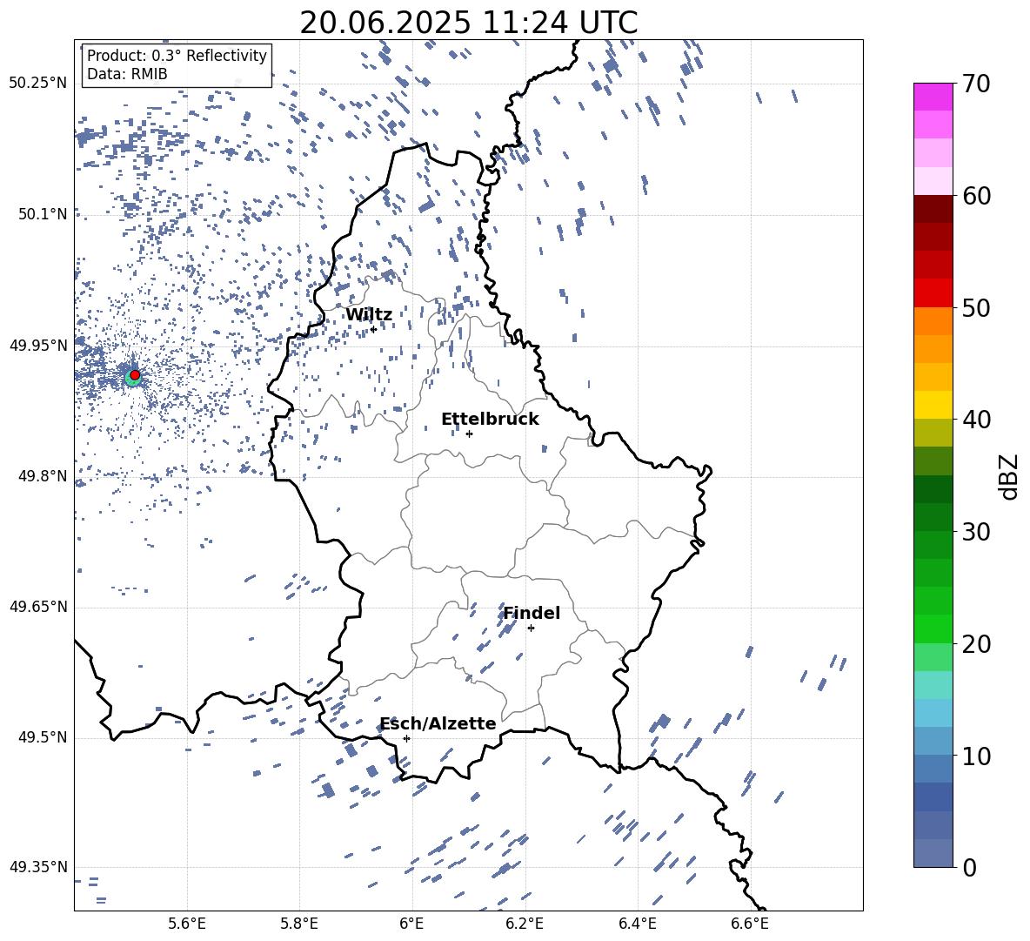Click the colorbar tick value 40
Screen dimensions: 1030x941
tap(976, 420)
